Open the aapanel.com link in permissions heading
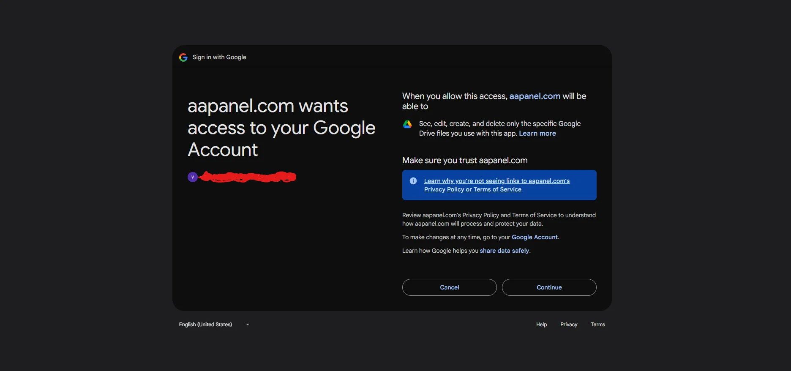Viewport: 791px width, 371px height. coord(535,96)
